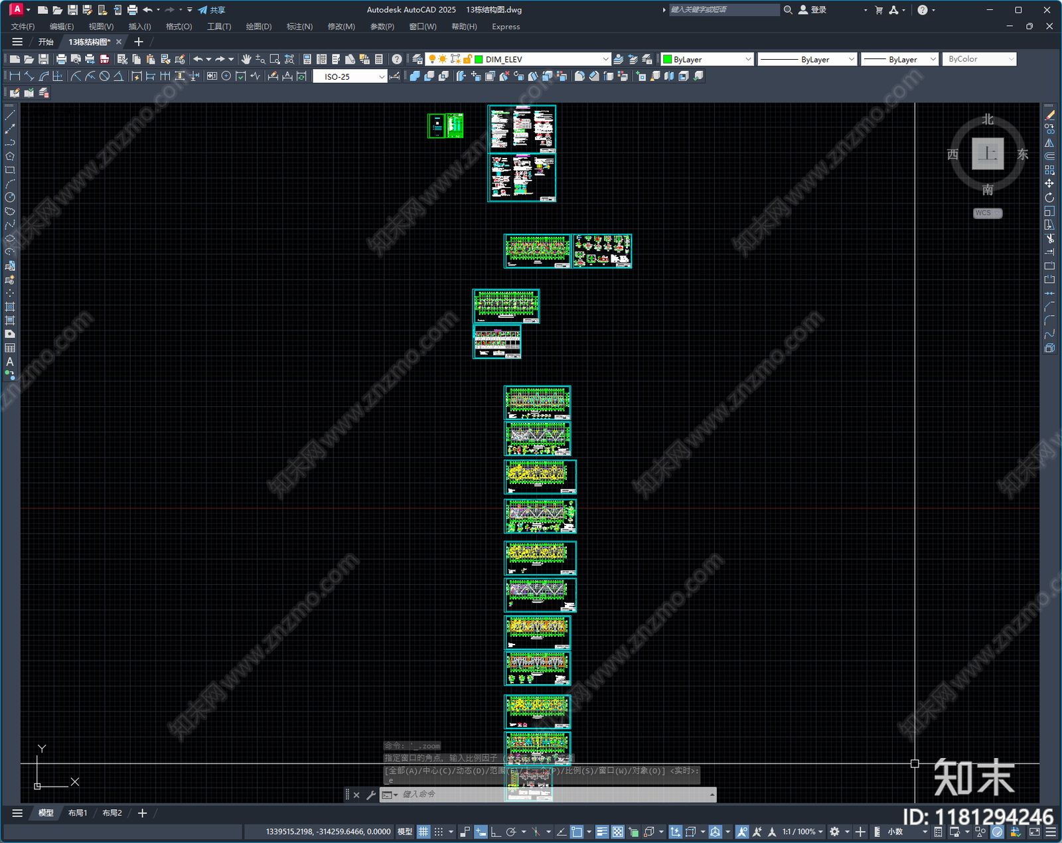Click the DWF publish icon
Viewport: 1062px width, 843px height.
(x=104, y=59)
